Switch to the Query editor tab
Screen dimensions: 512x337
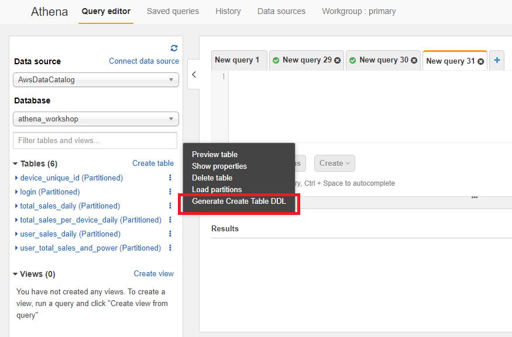coord(106,12)
